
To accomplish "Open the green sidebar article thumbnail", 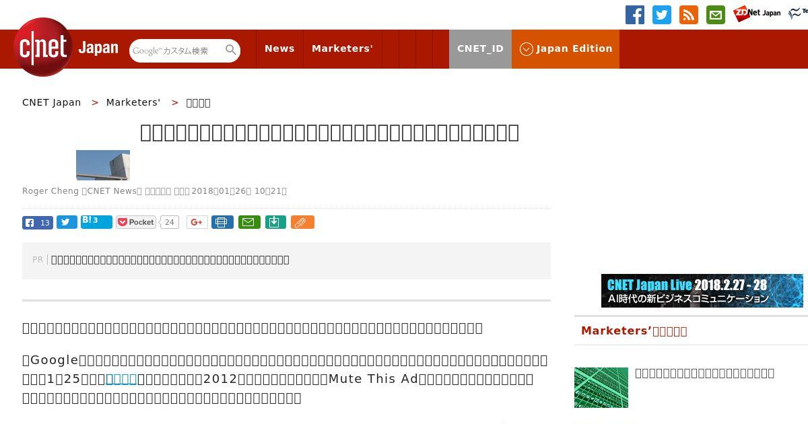I will (601, 388).
